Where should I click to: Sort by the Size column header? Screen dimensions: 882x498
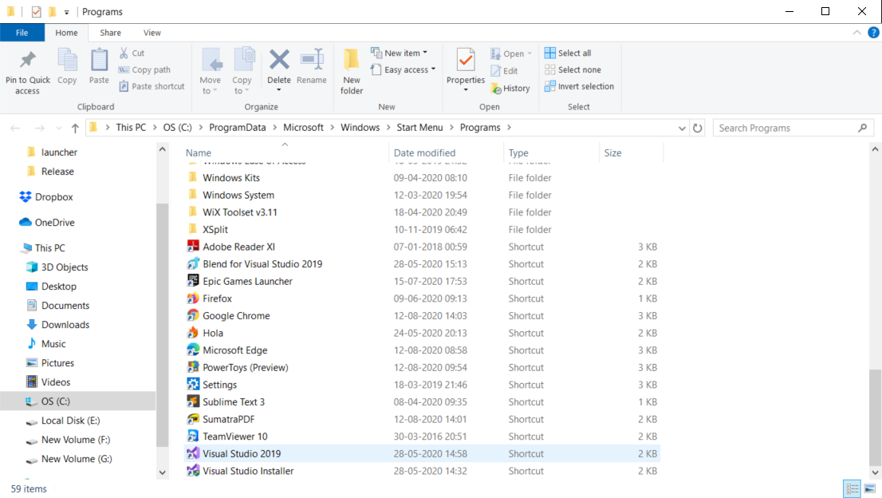(x=612, y=153)
